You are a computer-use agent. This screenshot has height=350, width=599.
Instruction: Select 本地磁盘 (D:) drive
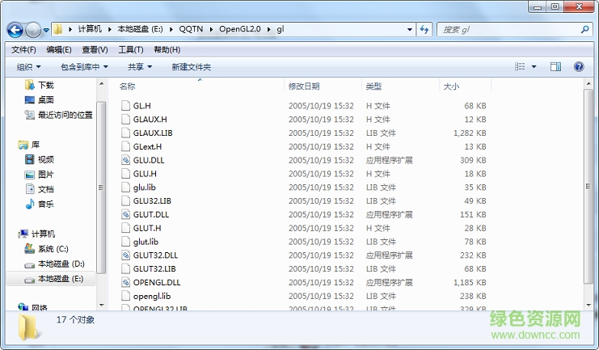[54, 264]
